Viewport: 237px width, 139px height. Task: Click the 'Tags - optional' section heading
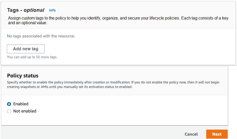pos(26,10)
